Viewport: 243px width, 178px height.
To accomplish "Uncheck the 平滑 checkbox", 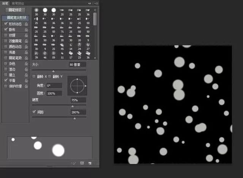I will (6, 80).
